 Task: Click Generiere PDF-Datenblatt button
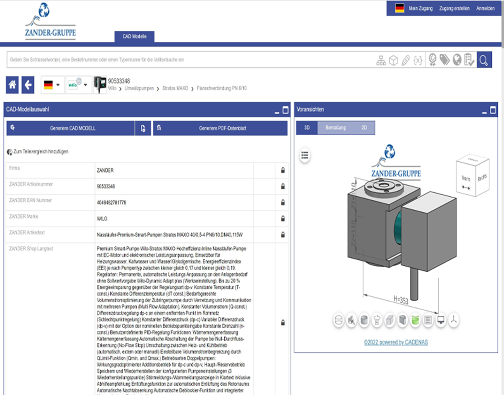(220, 128)
